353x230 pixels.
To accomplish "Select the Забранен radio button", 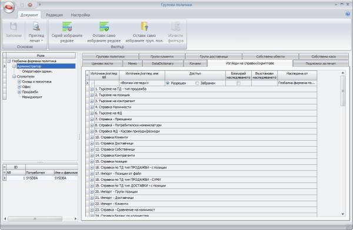I will (197, 83).
